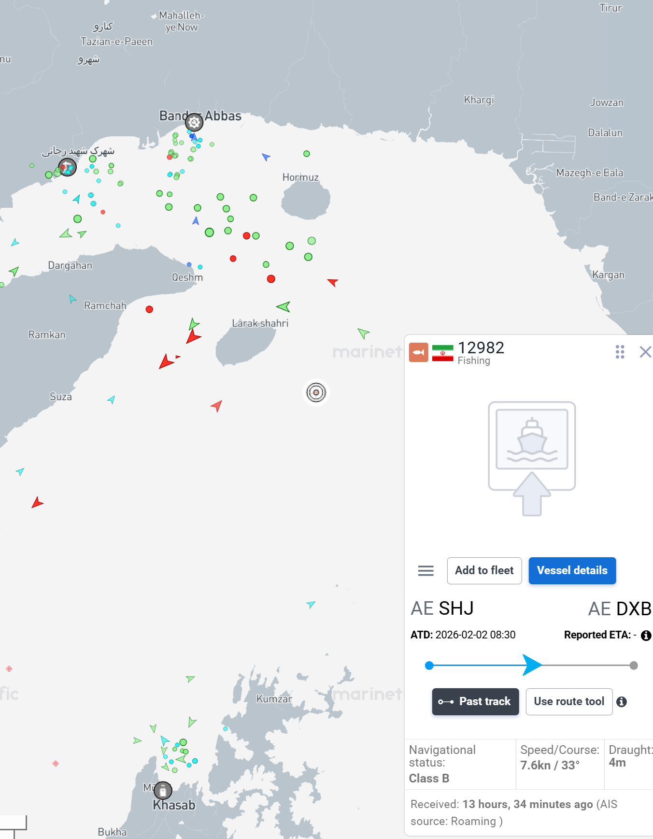The height and width of the screenshot is (839, 653).
Task: Select destination port AE DXB
Action: pos(620,608)
